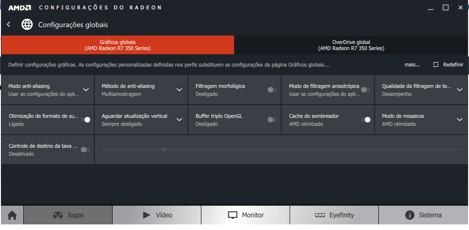Click the Desempenho value text

pos(397,94)
